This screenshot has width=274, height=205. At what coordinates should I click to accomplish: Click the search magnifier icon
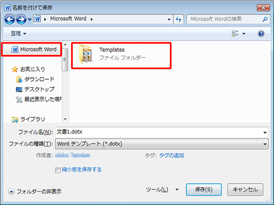(265, 19)
